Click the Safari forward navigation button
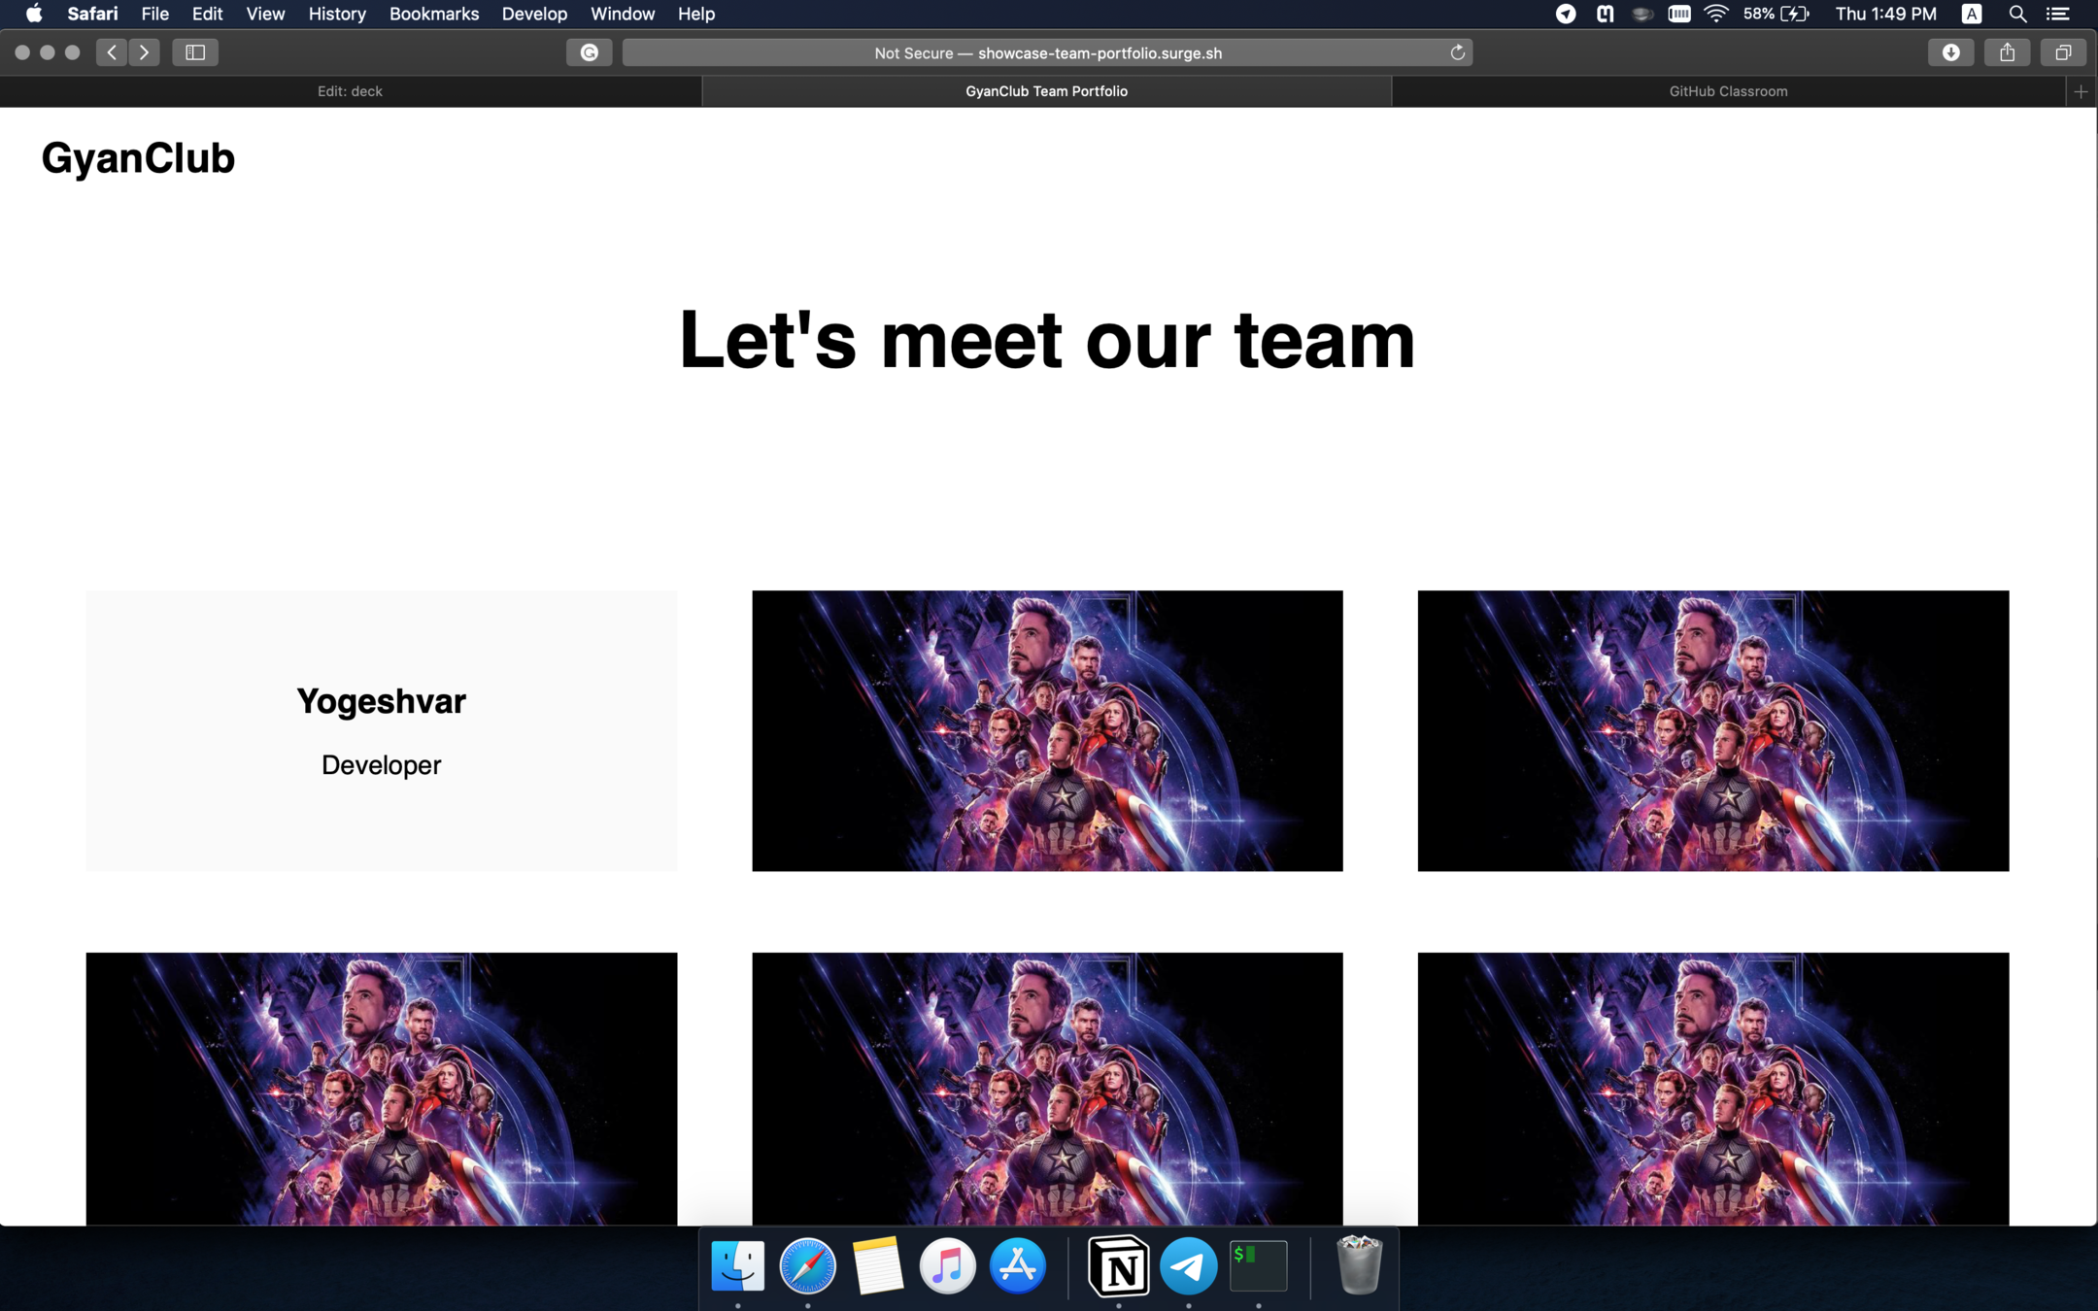Viewport: 2098px width, 1311px height. [x=145, y=52]
